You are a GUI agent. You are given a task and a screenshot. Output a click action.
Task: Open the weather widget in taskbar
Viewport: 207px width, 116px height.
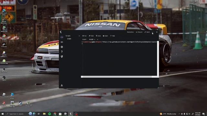pos(168,114)
